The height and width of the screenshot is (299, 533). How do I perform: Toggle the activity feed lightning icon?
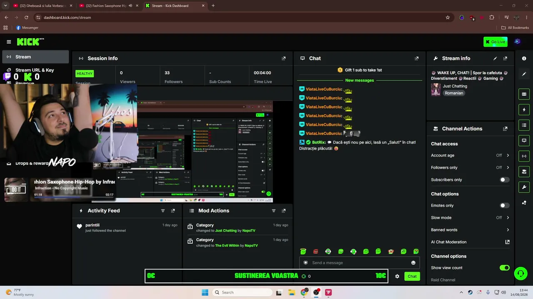coord(524,110)
